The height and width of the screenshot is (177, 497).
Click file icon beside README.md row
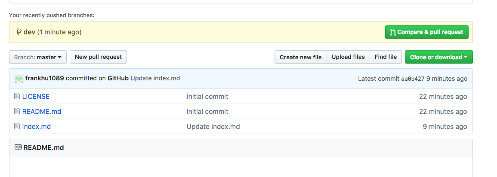pyautogui.click(x=17, y=111)
